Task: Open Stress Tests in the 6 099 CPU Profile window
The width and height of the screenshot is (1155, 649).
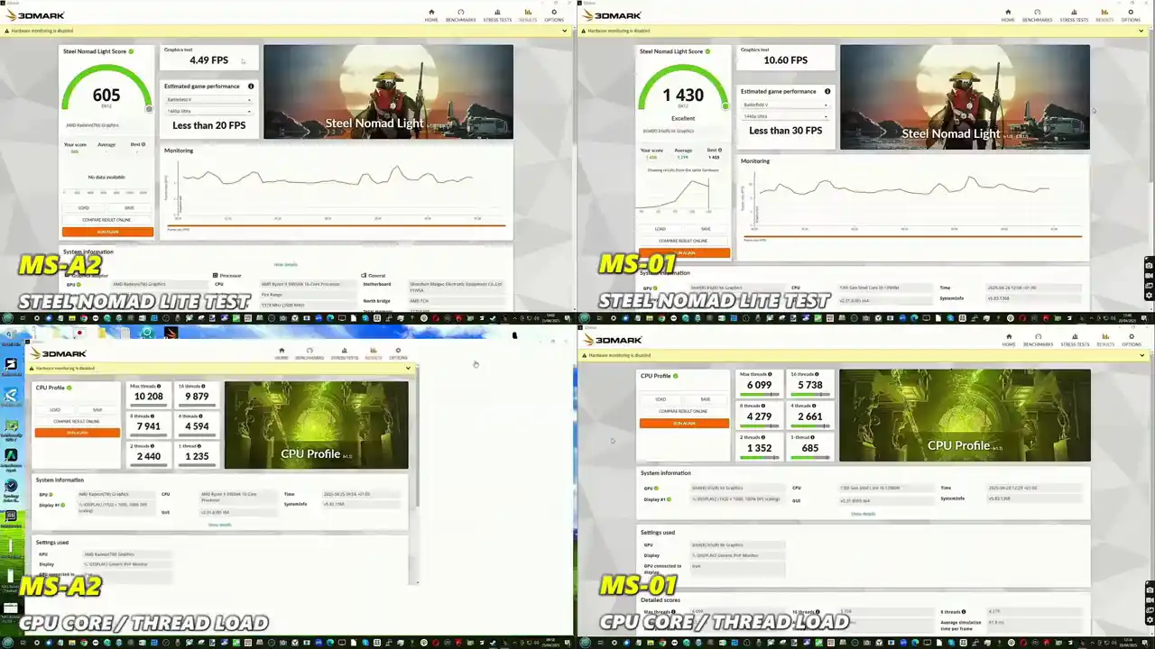Action: click(x=1075, y=340)
